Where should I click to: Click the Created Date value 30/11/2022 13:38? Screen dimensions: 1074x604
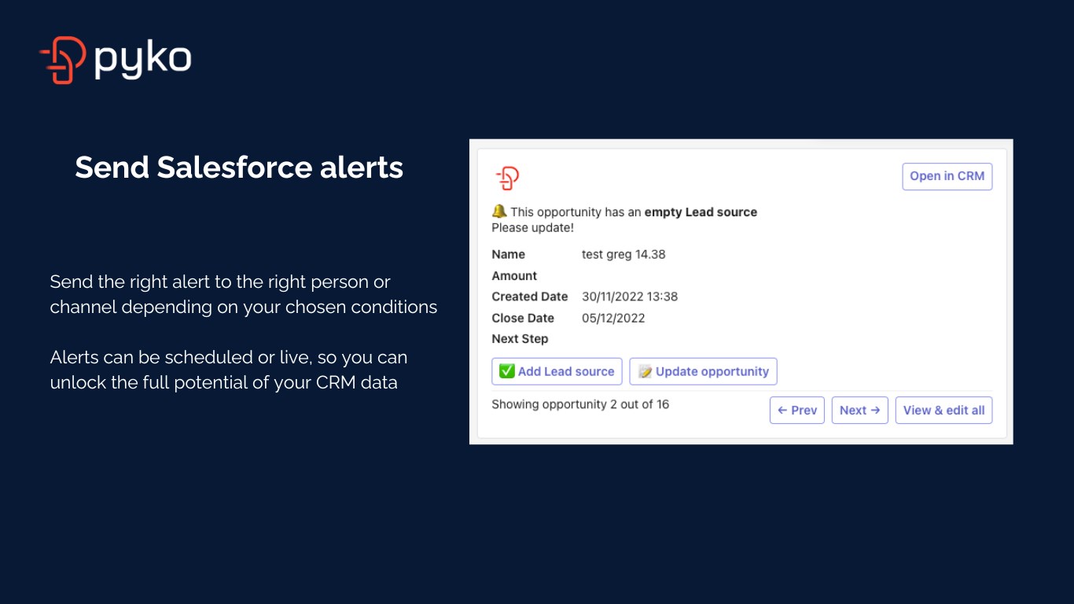[630, 296]
